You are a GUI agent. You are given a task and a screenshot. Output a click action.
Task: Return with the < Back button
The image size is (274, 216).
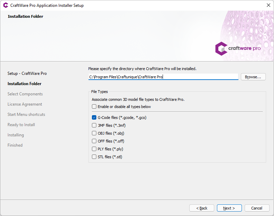click(202, 208)
